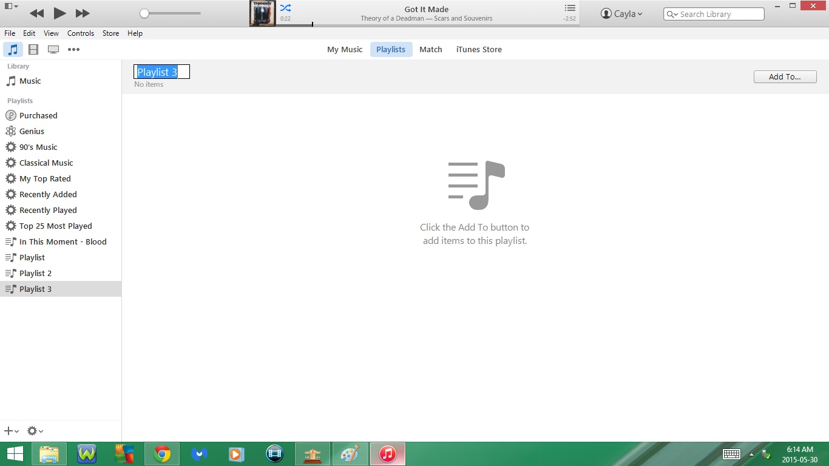Viewport: 829px width, 466px height.
Task: Switch to the My Music tab
Action: (345, 50)
